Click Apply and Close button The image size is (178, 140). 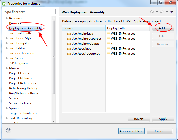pyautogui.click(x=131, y=131)
